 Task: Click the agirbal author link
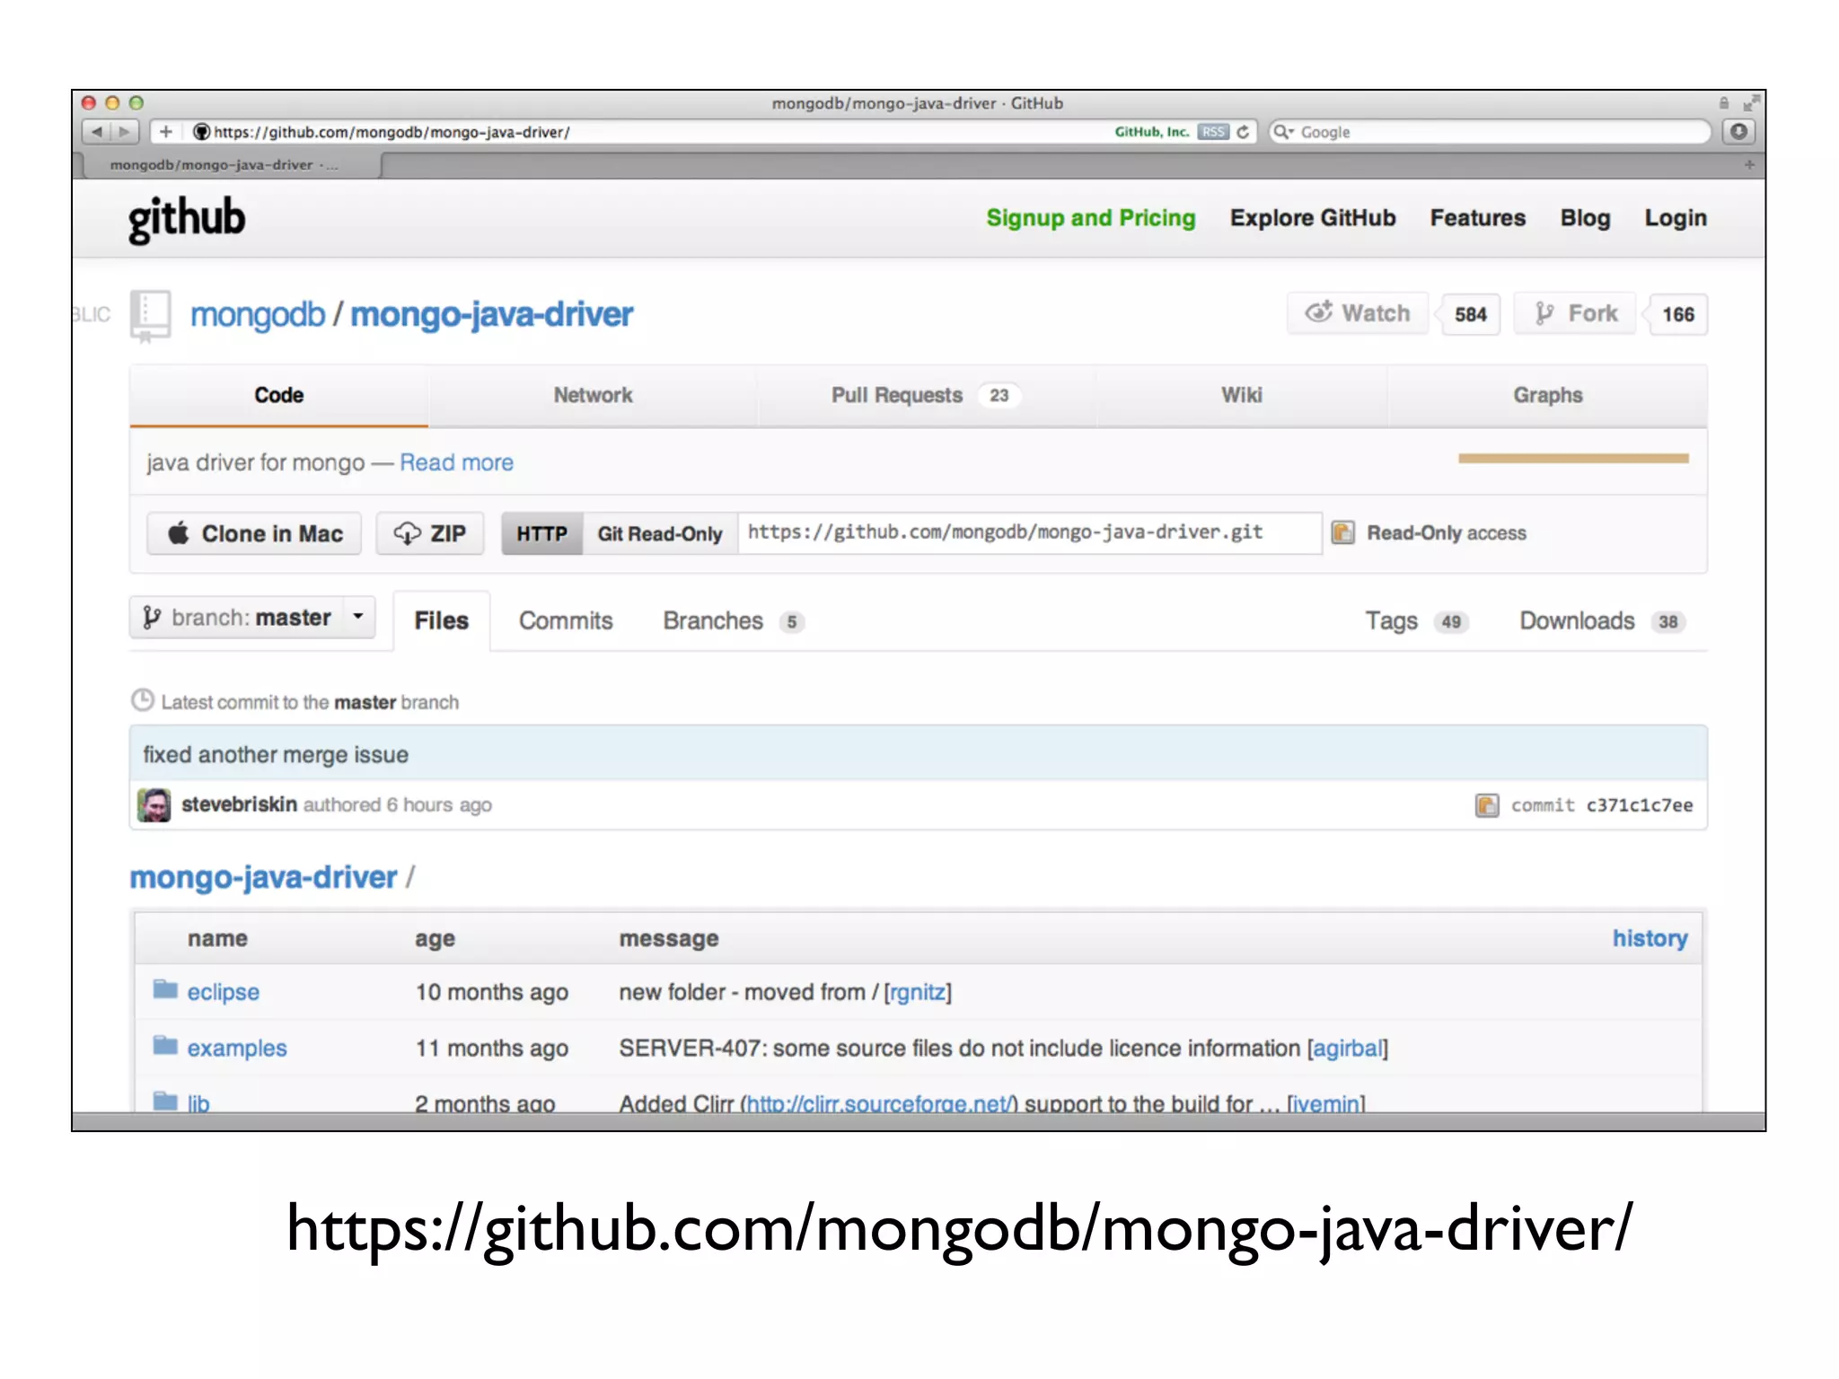point(1348,1049)
